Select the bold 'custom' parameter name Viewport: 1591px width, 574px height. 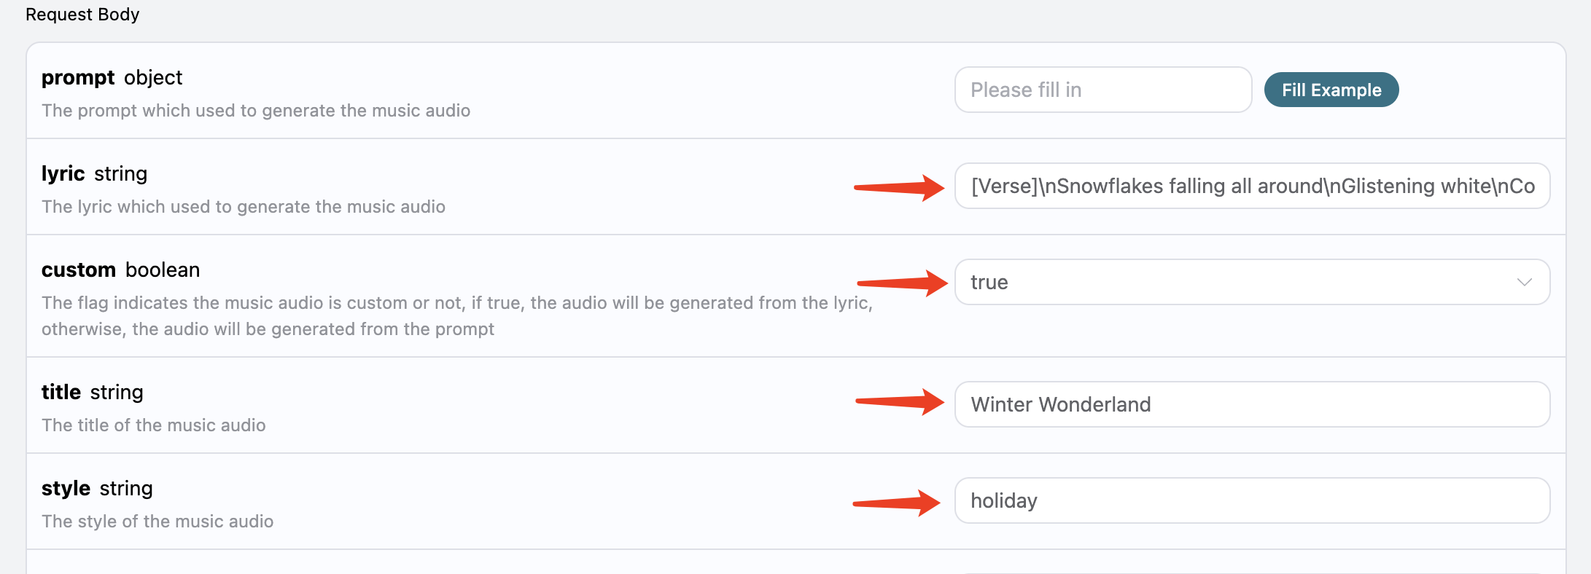pyautogui.click(x=79, y=270)
